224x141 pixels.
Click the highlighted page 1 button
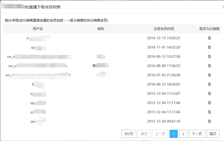click(x=174, y=134)
